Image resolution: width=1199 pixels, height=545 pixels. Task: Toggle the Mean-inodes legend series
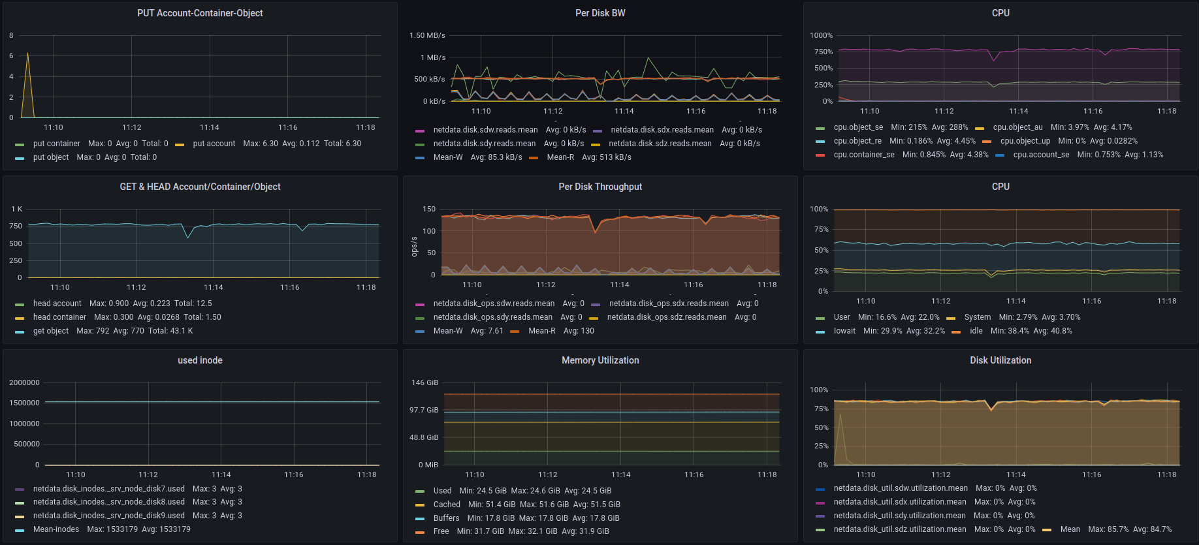56,529
